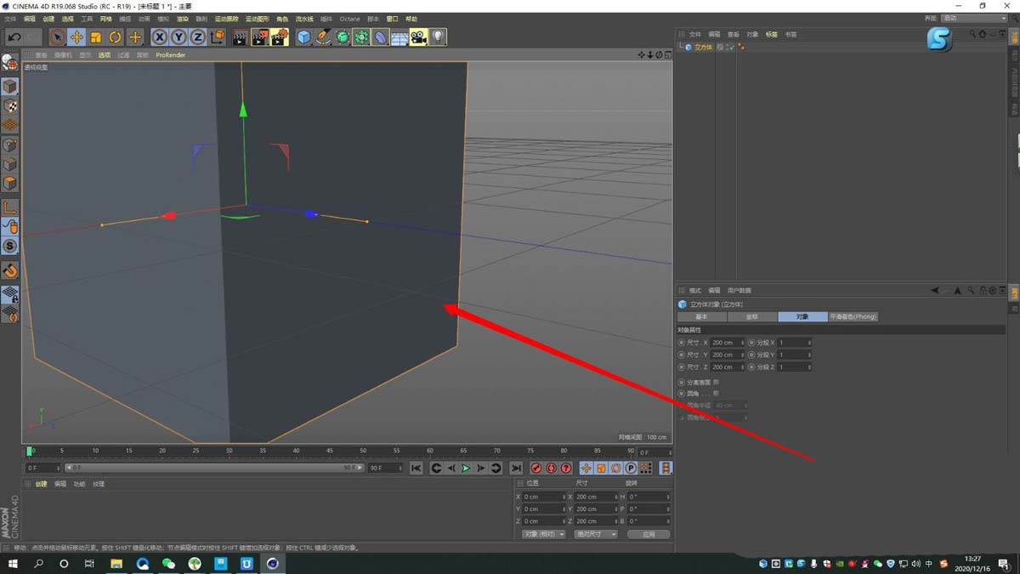Toggle parameter P keyframe button
Screen dimensions: 1020x574
pyautogui.click(x=631, y=468)
